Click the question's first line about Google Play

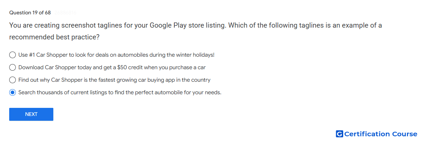196,26
